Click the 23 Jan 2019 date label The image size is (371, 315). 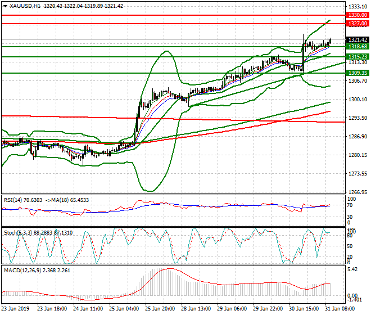pos(15,309)
